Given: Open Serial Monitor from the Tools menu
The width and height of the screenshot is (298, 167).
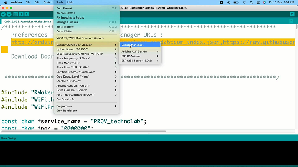Looking at the screenshot, I should (x=87, y=27).
